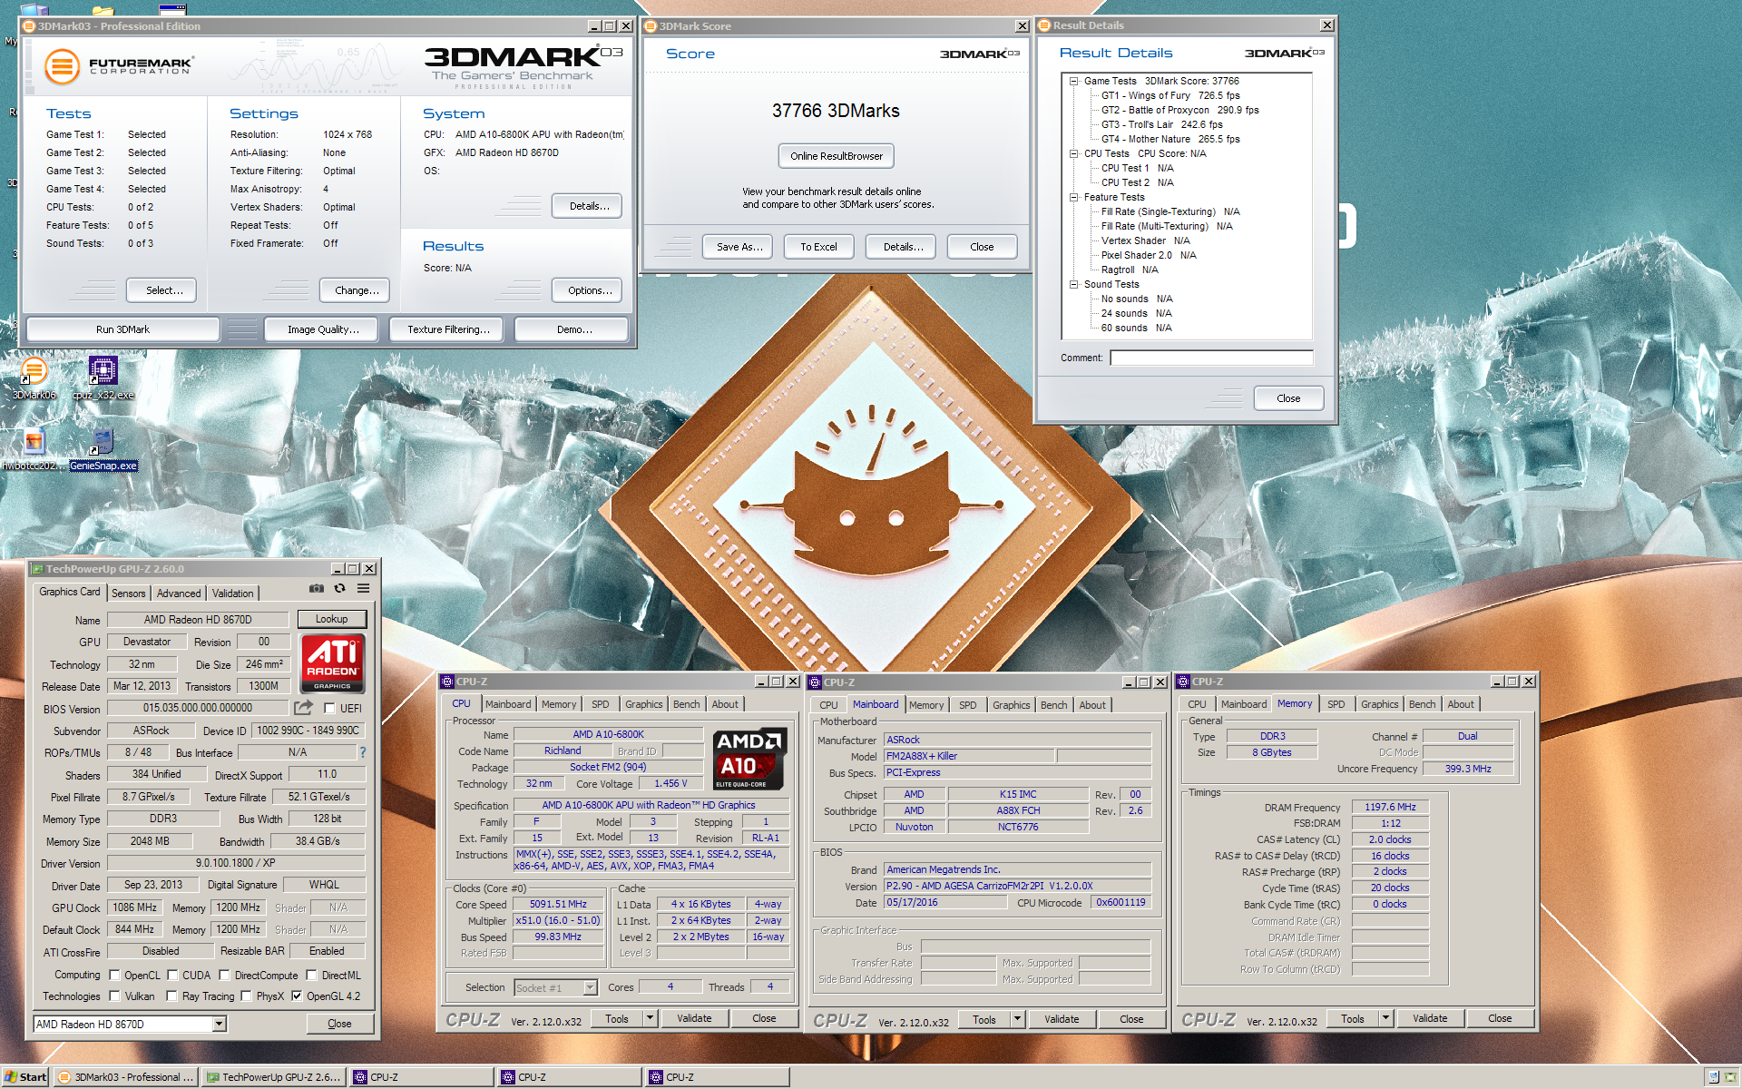Click the GPU-Z refresh icon
This screenshot has height=1089, width=1742.
point(339,589)
